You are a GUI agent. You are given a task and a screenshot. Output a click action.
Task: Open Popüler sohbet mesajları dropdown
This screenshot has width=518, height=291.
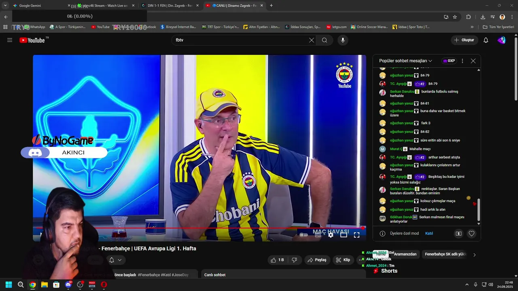pos(405,61)
